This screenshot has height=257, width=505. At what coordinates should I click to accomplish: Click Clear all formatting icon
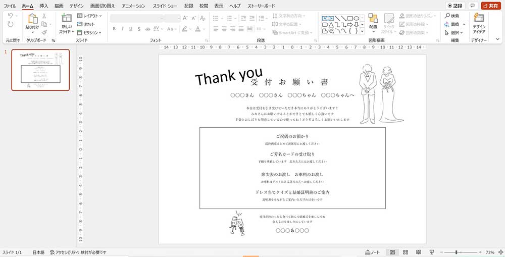click(x=203, y=18)
